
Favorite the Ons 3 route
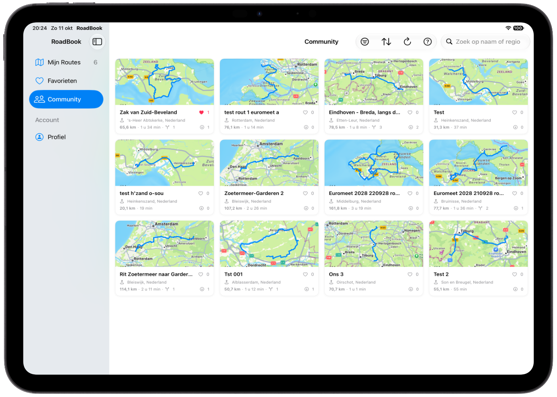coord(410,275)
